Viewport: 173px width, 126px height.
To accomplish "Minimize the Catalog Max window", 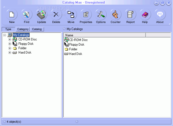I will click(157, 3).
